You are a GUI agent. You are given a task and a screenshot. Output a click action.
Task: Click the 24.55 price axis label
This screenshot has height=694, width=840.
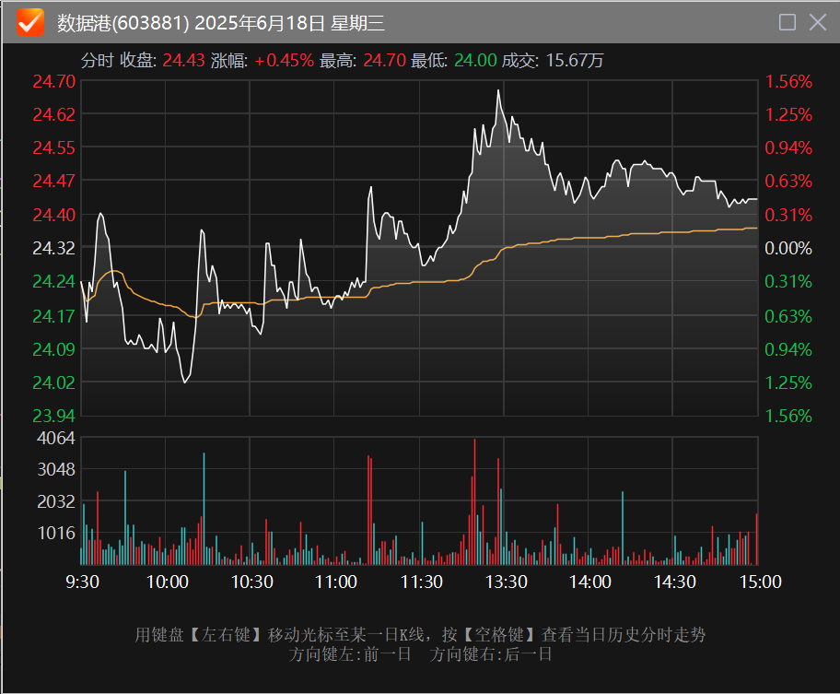(54, 147)
